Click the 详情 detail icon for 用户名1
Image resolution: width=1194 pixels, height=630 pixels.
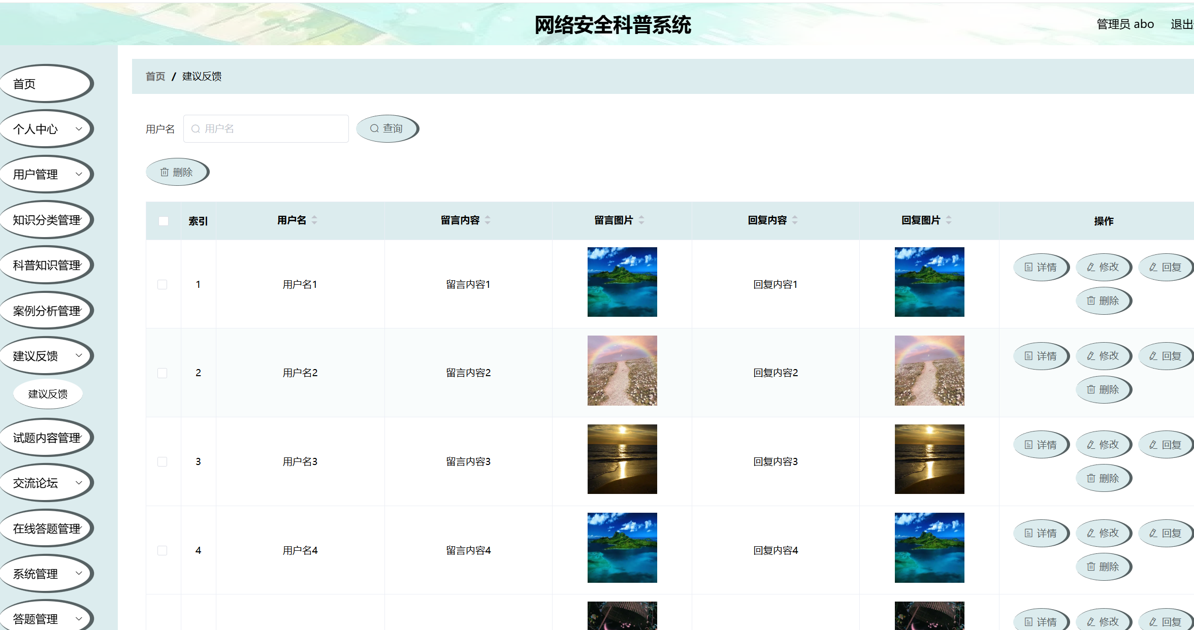[x=1028, y=267]
